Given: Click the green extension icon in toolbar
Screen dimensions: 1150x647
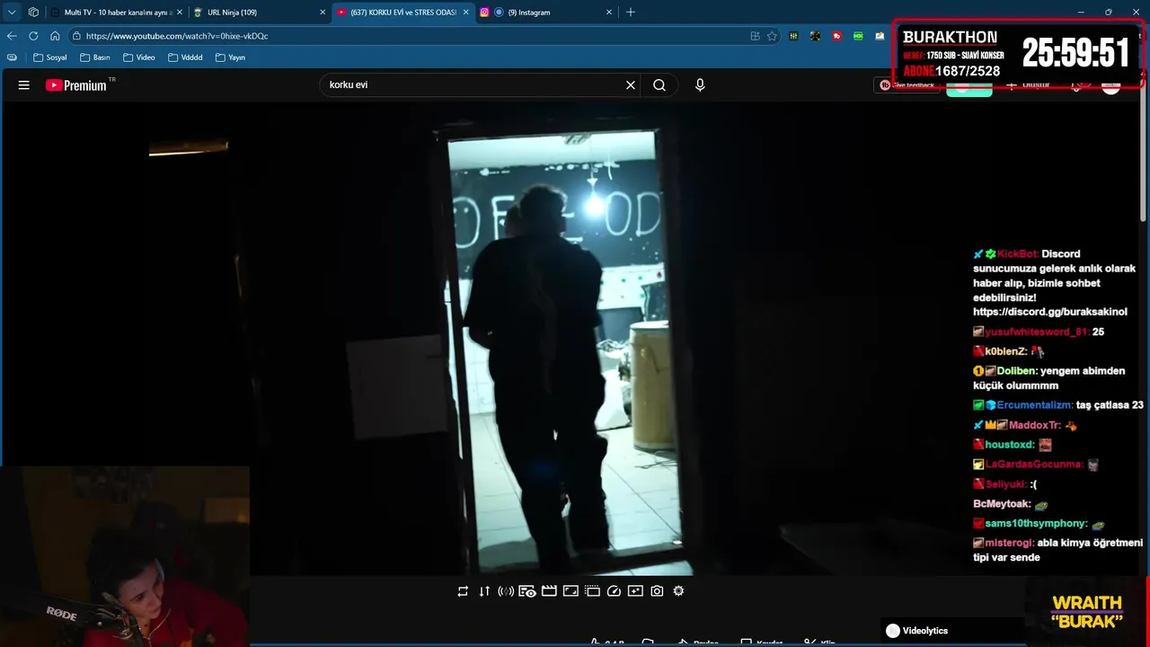Looking at the screenshot, I should click(x=858, y=36).
